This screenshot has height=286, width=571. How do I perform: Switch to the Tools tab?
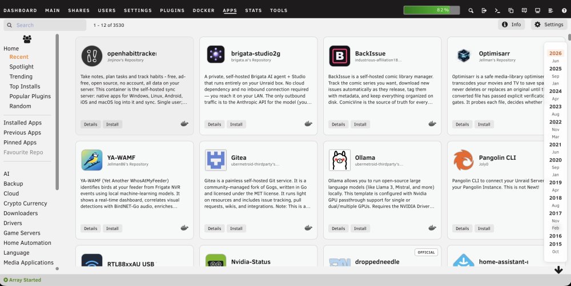click(x=279, y=10)
